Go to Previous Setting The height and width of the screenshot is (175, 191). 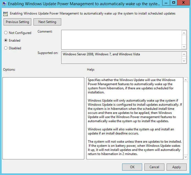17,22
